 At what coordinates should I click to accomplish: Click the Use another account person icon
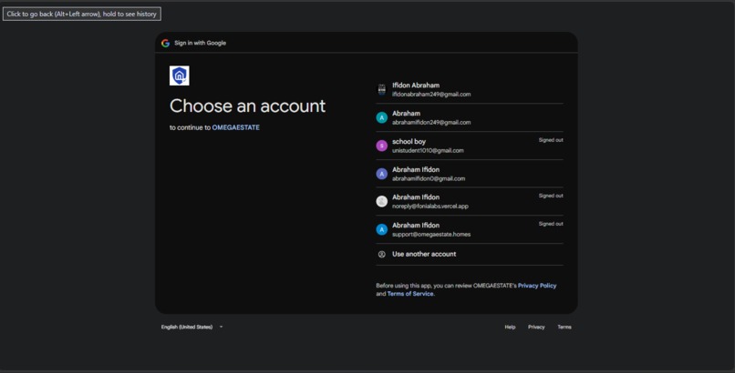(381, 254)
